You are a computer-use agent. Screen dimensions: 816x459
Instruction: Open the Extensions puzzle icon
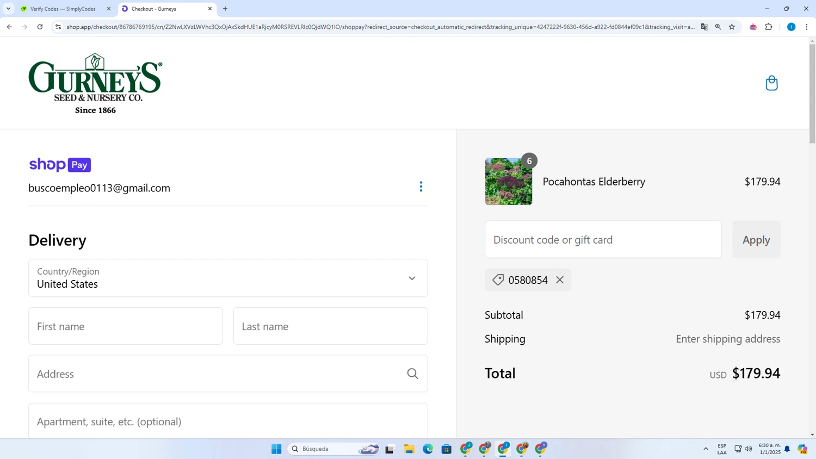coord(769,27)
